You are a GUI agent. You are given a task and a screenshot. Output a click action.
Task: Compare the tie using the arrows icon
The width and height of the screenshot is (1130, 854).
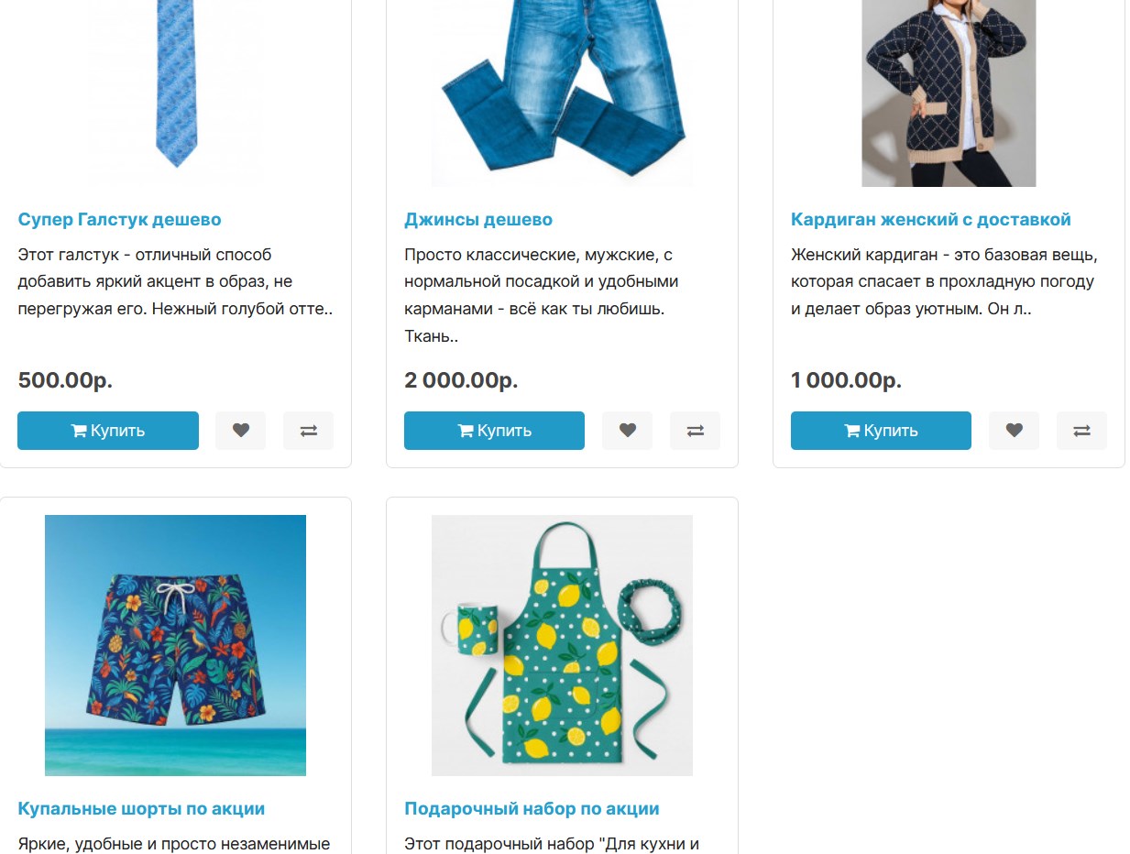coord(308,431)
